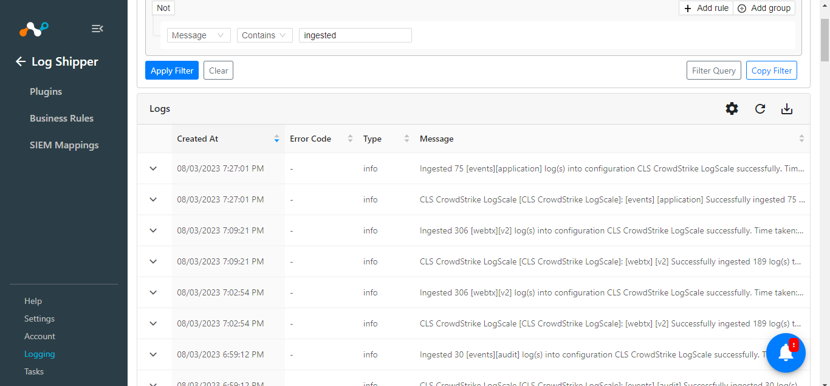Viewport: 830px width, 386px height.
Task: Click info type in Ingested 75 row
Action: tap(371, 168)
